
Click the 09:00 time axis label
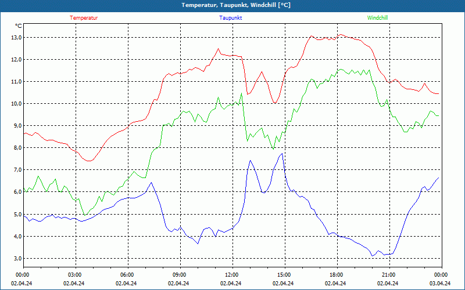point(179,275)
